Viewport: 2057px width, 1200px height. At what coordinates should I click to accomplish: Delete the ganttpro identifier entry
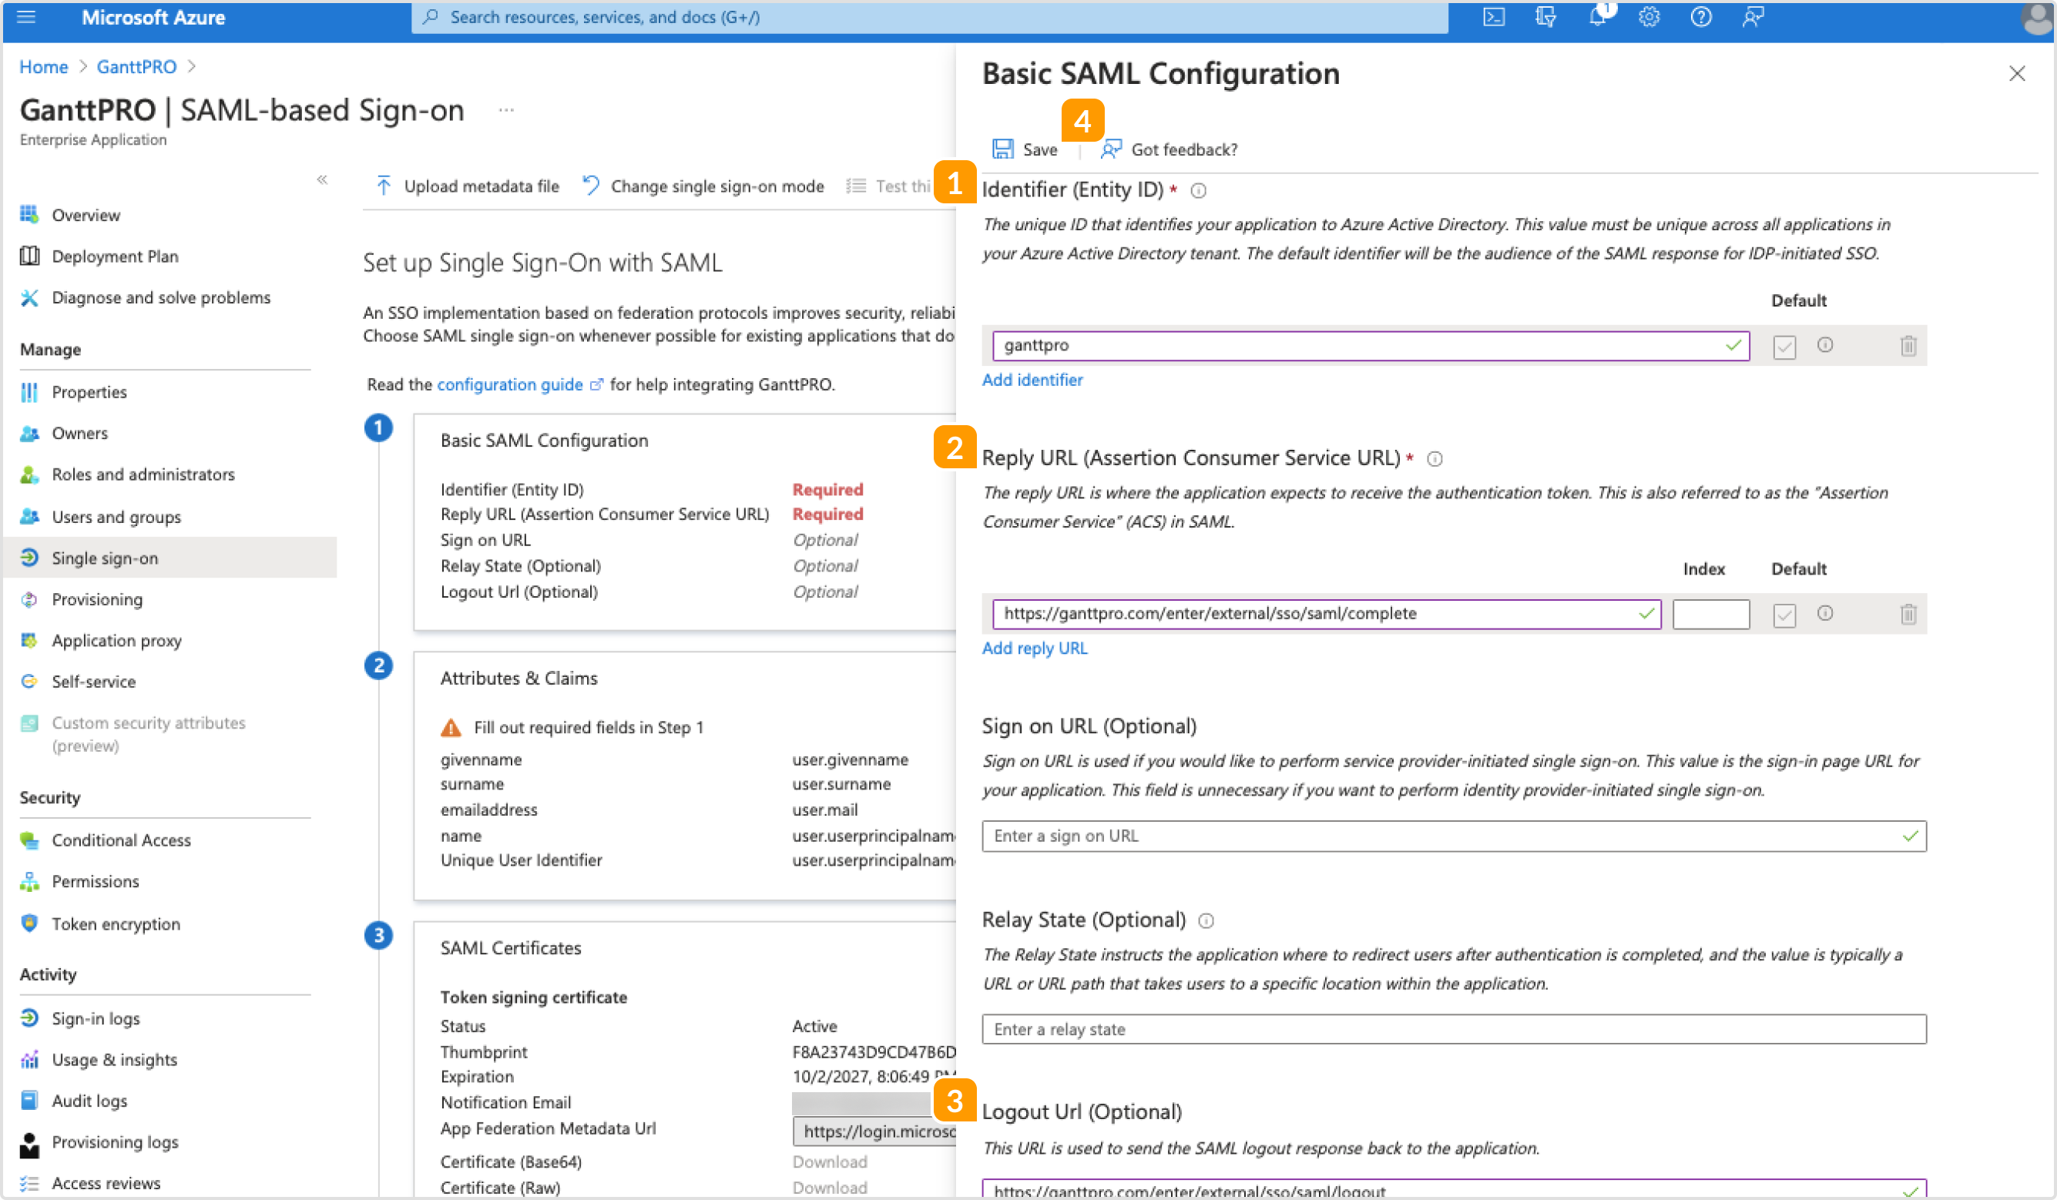pyautogui.click(x=1908, y=346)
